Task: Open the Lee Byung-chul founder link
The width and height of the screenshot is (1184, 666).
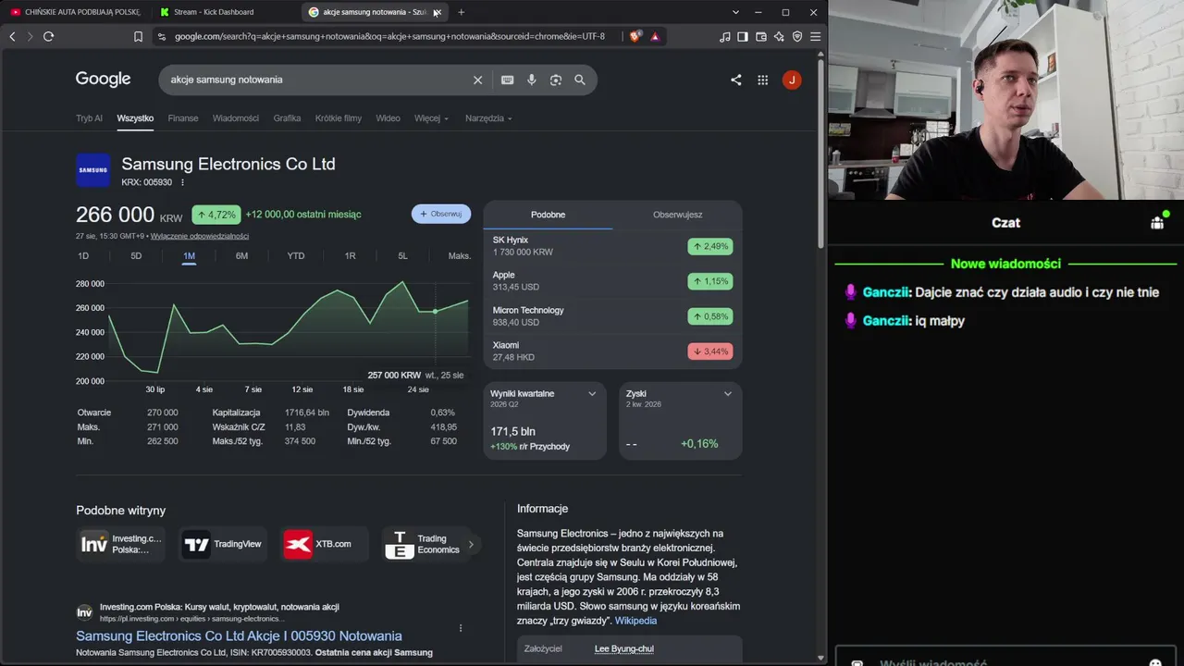Action: pos(624,648)
